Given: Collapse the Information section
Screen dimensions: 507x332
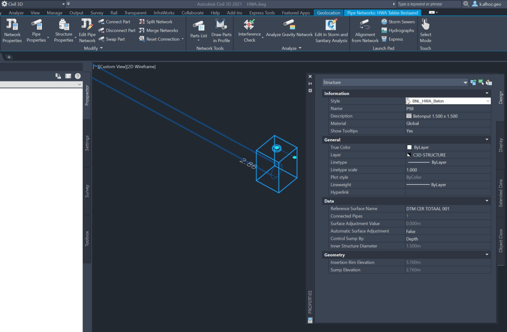Looking at the screenshot, I should pos(487,93).
